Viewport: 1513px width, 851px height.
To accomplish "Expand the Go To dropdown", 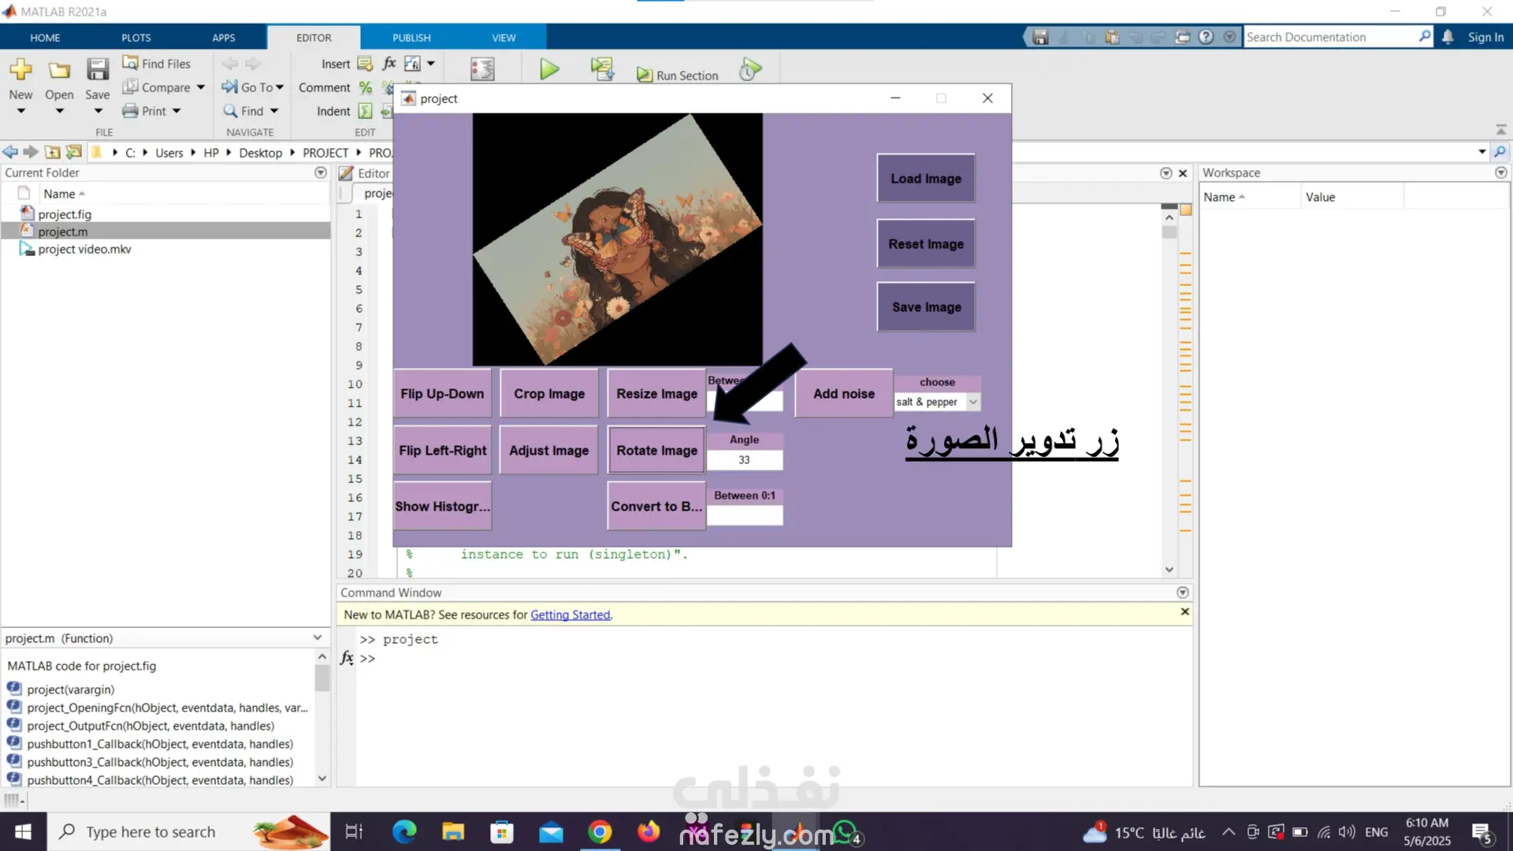I will [280, 87].
